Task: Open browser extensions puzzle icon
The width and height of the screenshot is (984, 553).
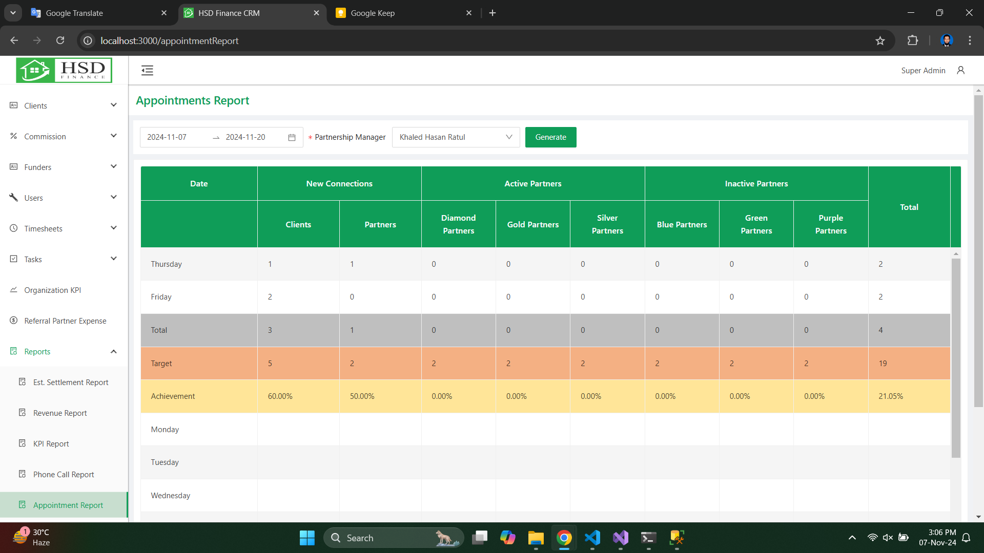Action: click(912, 41)
